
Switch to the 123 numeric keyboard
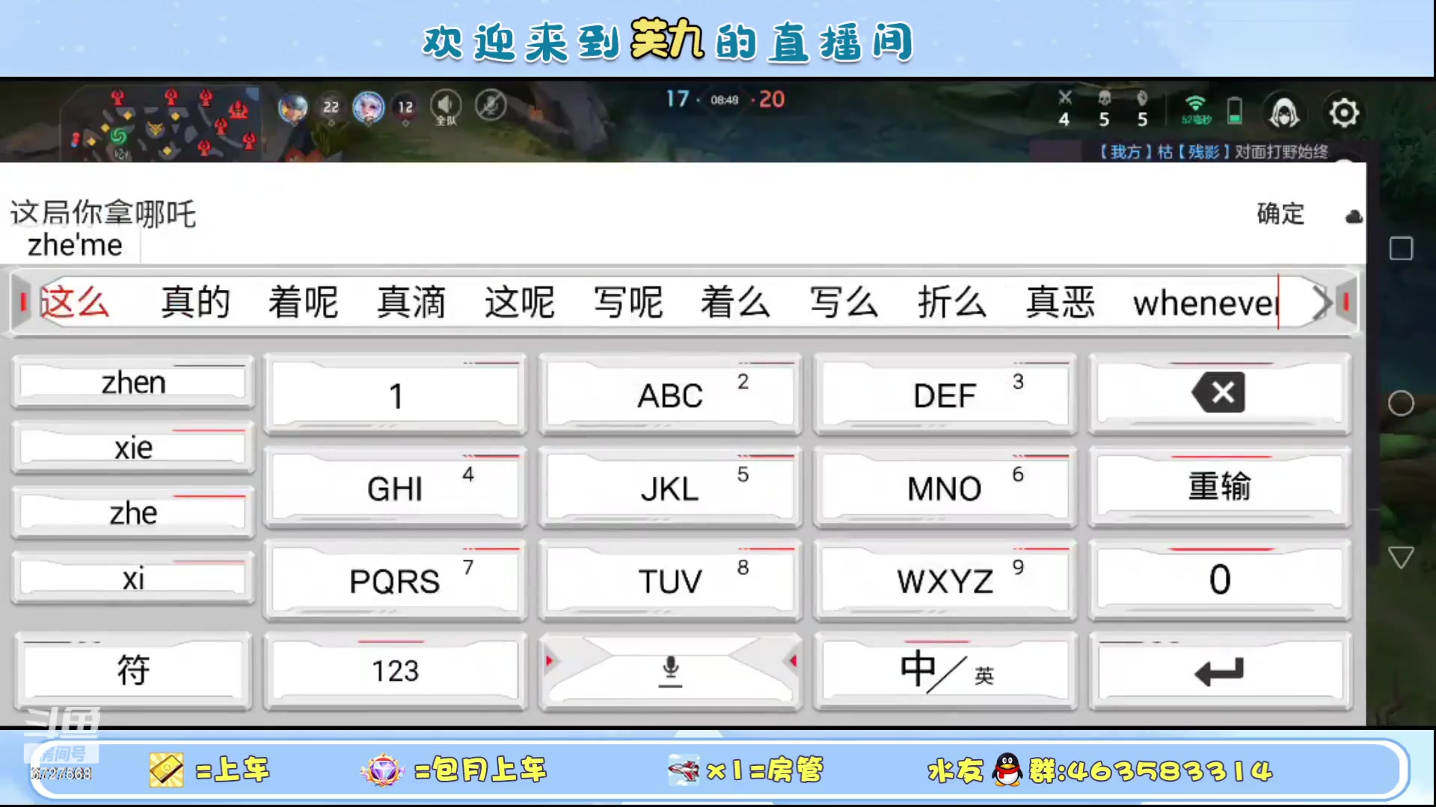[395, 670]
